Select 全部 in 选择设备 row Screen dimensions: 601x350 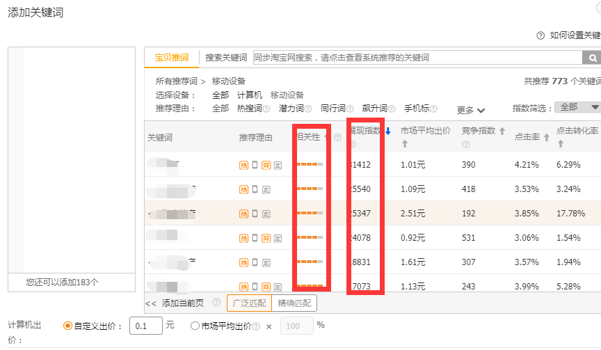tap(221, 95)
